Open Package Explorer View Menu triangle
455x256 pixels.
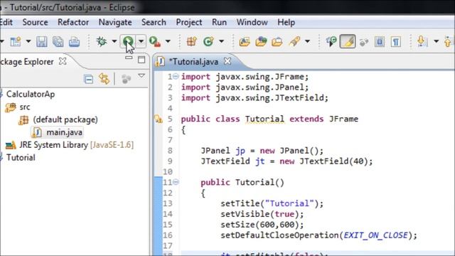(x=141, y=76)
